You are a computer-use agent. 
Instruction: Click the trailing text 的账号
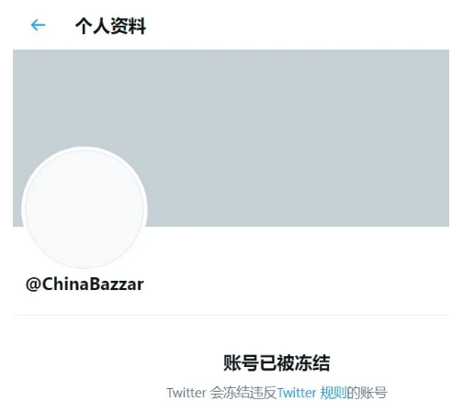(x=367, y=393)
